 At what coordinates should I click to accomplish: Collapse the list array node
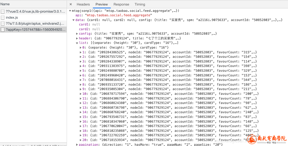[77, 43]
